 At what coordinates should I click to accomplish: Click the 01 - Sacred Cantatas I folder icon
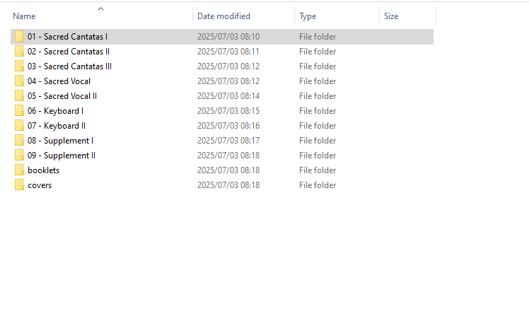point(19,37)
